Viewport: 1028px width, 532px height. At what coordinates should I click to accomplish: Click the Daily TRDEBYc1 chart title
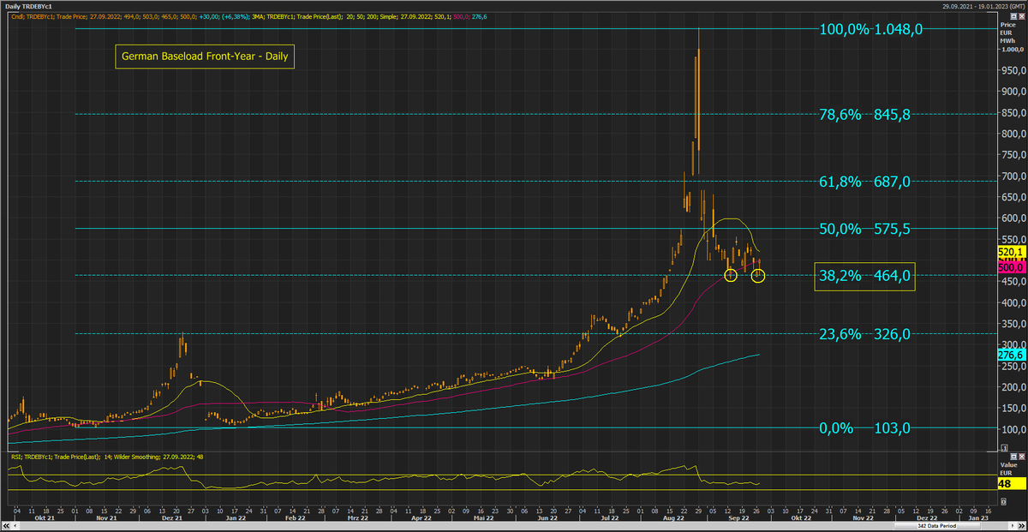(x=30, y=6)
